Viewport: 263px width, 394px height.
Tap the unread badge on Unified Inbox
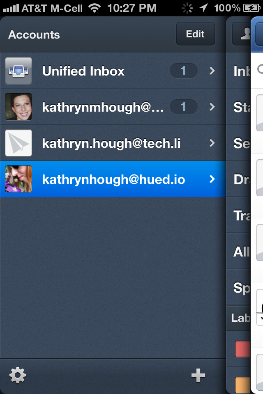(x=183, y=71)
